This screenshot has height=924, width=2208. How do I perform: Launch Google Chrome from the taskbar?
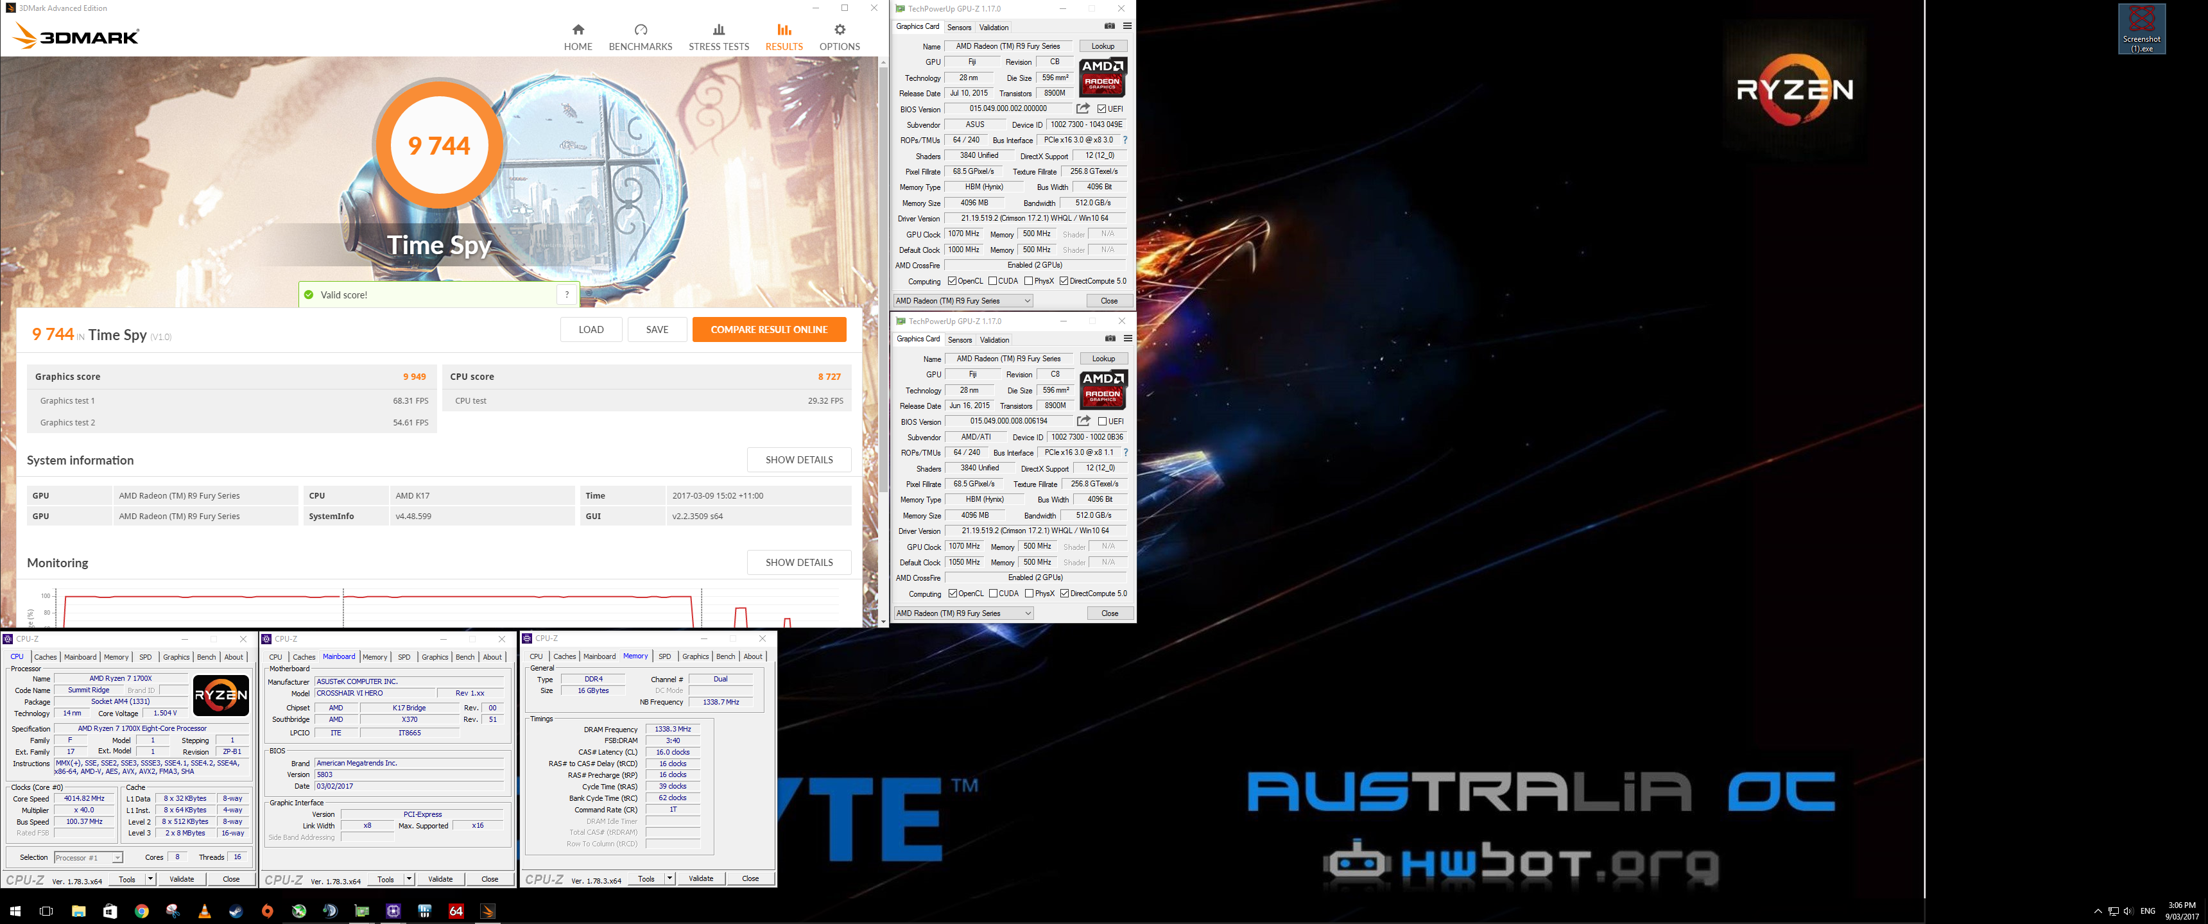click(141, 911)
